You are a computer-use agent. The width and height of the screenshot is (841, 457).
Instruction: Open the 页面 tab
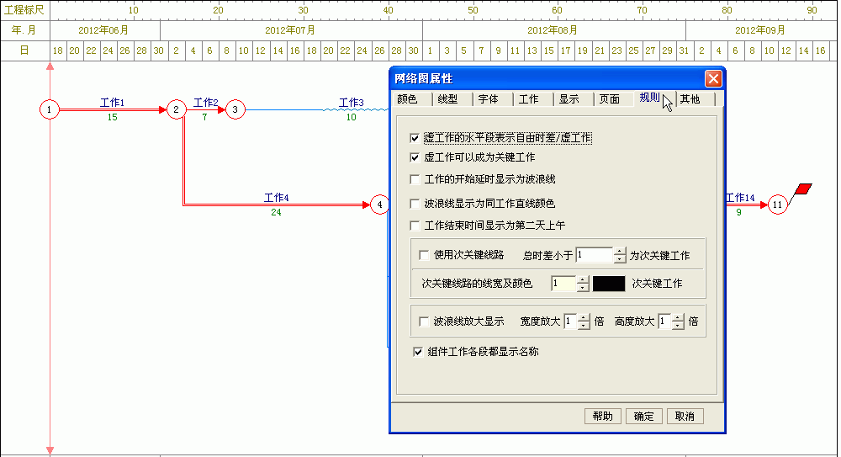[614, 99]
